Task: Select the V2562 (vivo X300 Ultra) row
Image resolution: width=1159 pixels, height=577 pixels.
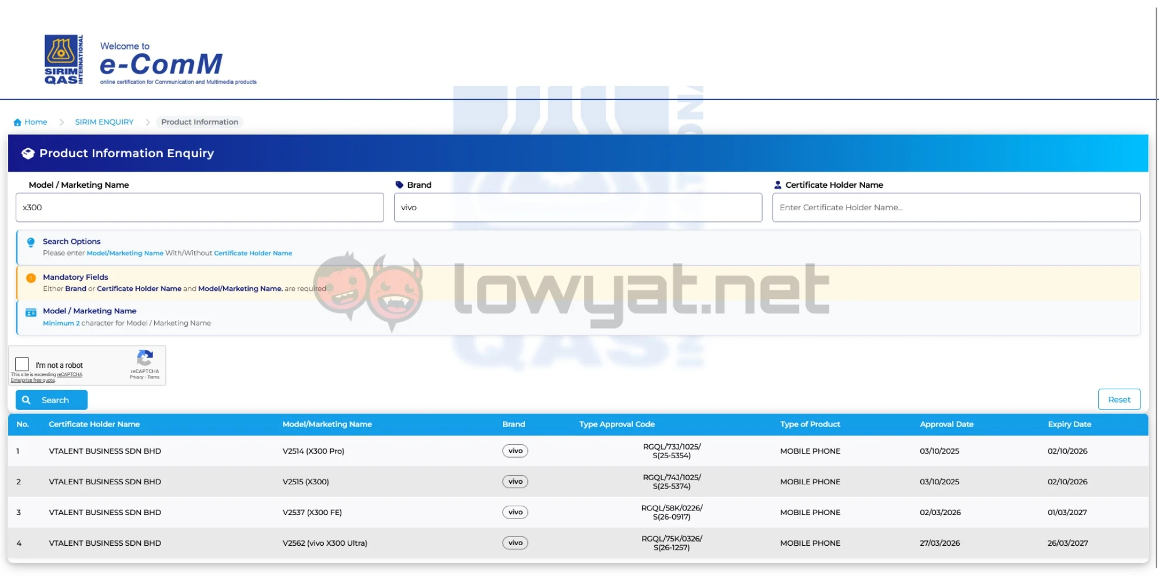Action: coord(325,543)
